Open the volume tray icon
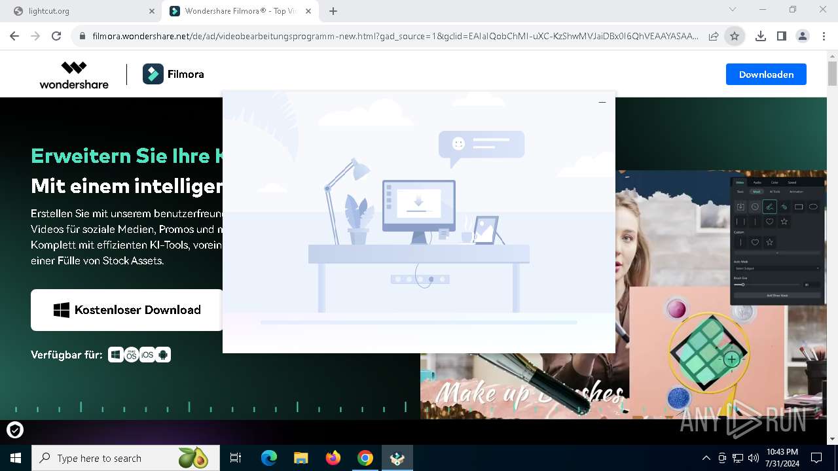The width and height of the screenshot is (838, 471). tap(754, 458)
